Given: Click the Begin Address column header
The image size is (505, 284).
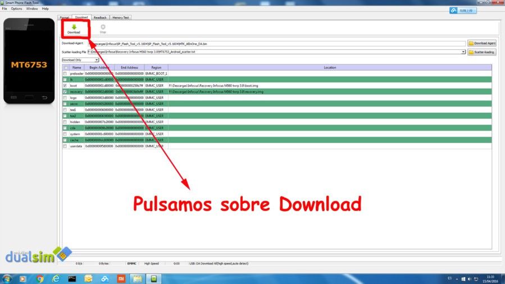Looking at the screenshot, I should 99,67.
